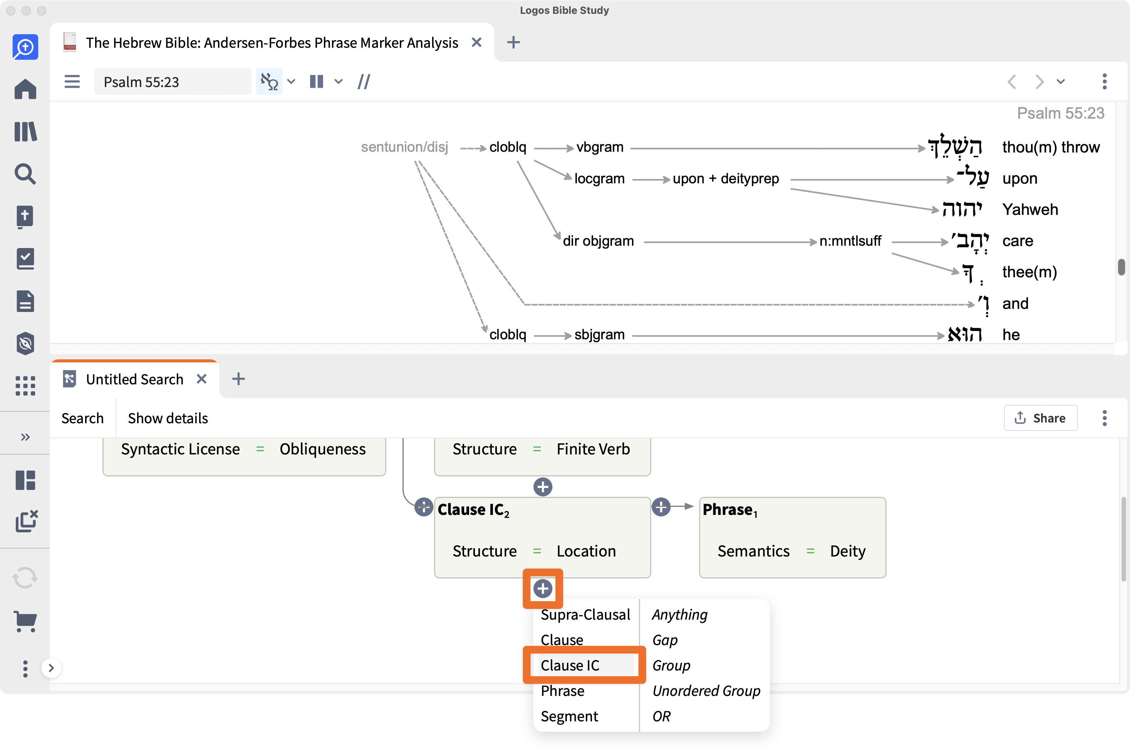Click plus above Clause IC2 box
The width and height of the screenshot is (1130, 751).
(543, 487)
